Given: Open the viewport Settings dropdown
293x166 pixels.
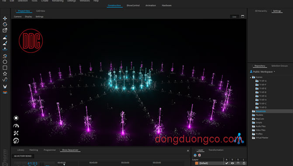Looking at the screenshot, I should click(x=39, y=17).
